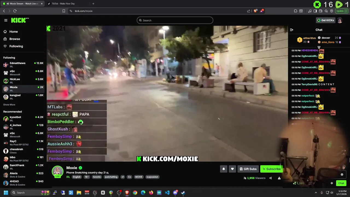Expand Show More followed channels
Viewport: 350px width, 197px height.
[9, 105]
